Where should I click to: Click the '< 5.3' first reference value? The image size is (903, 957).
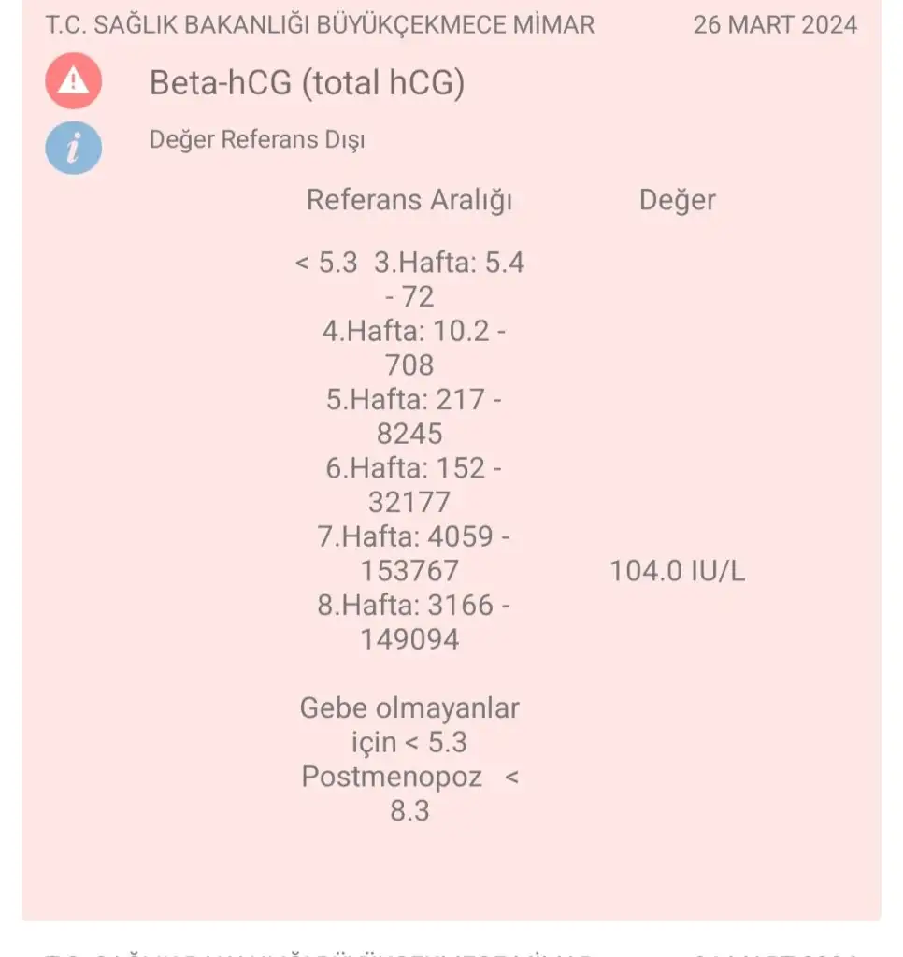[326, 263]
